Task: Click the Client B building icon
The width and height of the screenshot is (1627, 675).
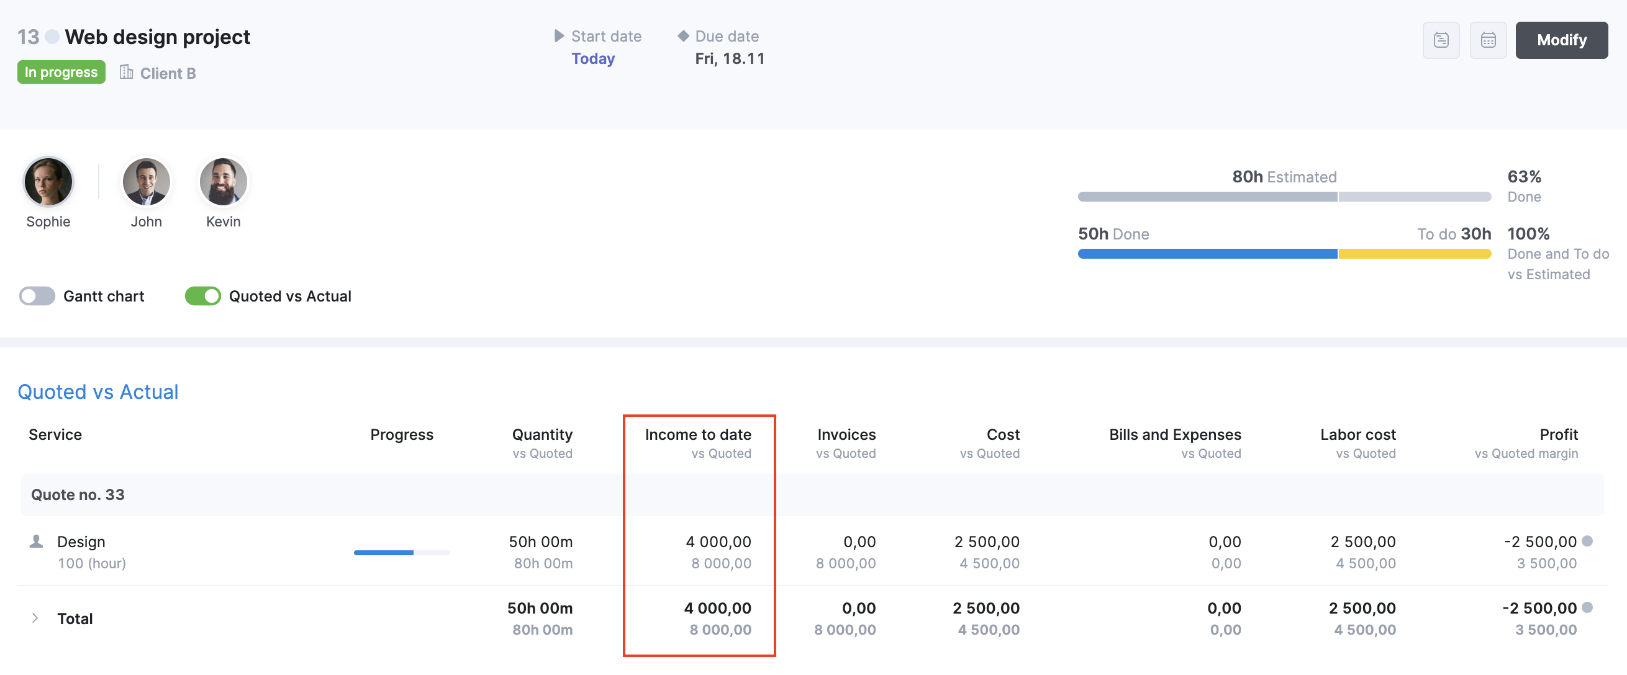Action: (x=126, y=73)
